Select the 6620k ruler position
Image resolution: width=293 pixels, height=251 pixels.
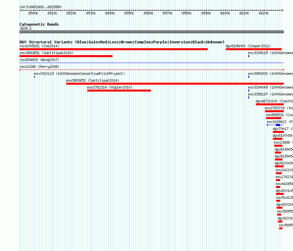(x=264, y=13)
